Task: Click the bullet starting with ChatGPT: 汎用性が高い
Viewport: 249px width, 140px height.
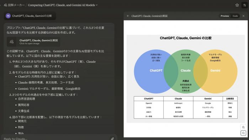Action: [48, 76]
